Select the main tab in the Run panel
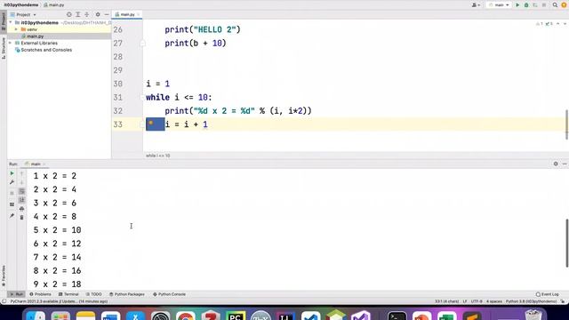The image size is (569, 320). [36, 164]
